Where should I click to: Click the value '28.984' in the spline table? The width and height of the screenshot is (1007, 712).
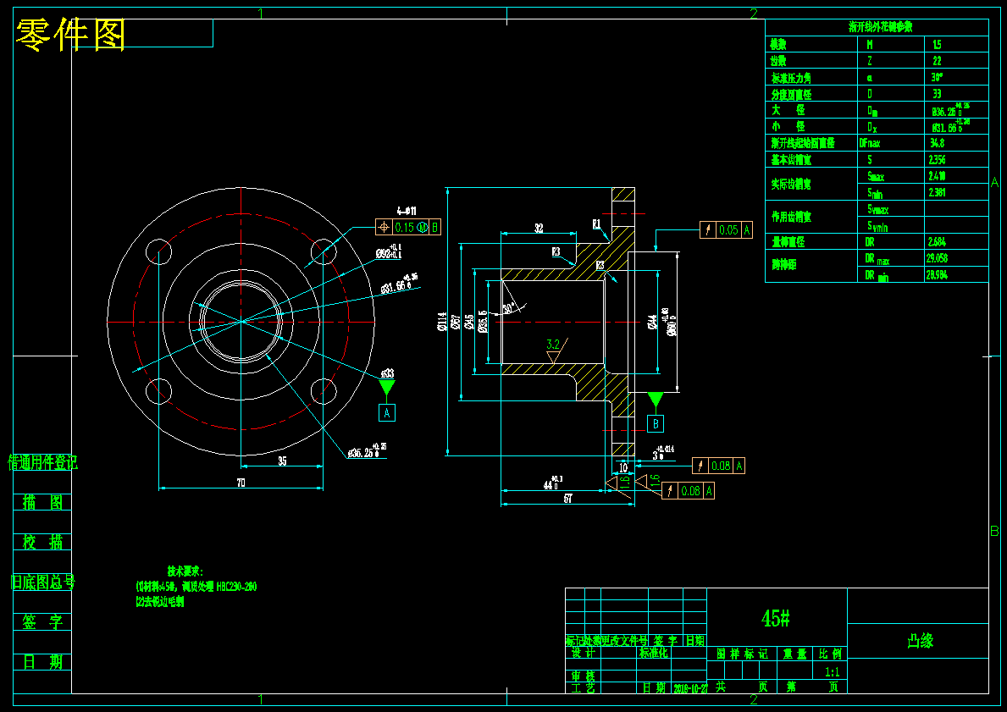938,275
